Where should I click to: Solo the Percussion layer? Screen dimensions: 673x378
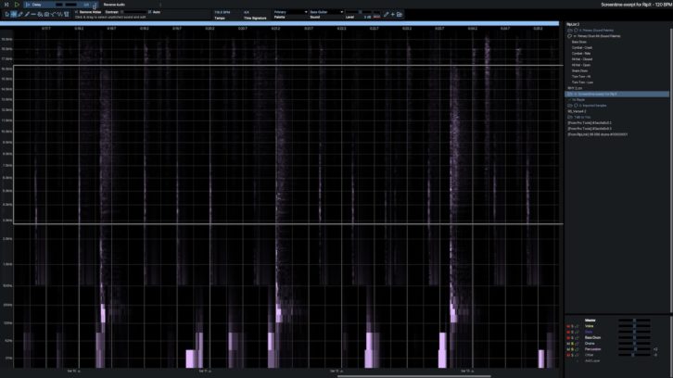[x=572, y=349]
